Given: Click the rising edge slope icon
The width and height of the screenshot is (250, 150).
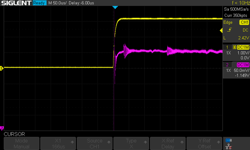Looking at the screenshot, I should (230, 30).
